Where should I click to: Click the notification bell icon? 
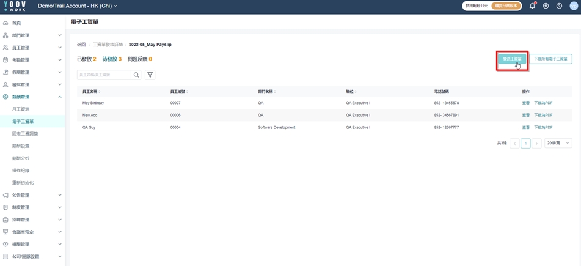(x=532, y=6)
